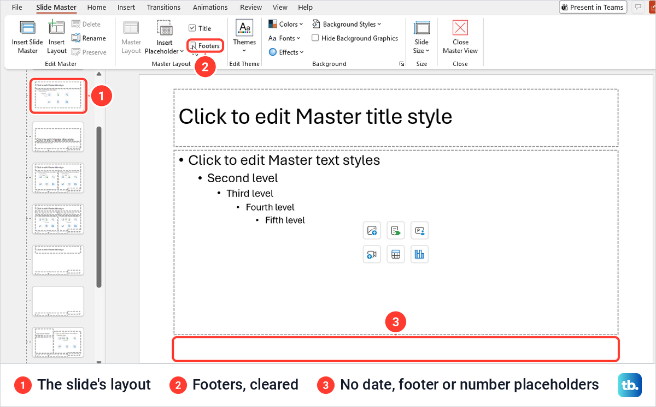Open the comments pane icon

tap(637, 7)
